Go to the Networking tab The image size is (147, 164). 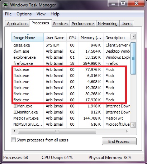[x=108, y=24]
